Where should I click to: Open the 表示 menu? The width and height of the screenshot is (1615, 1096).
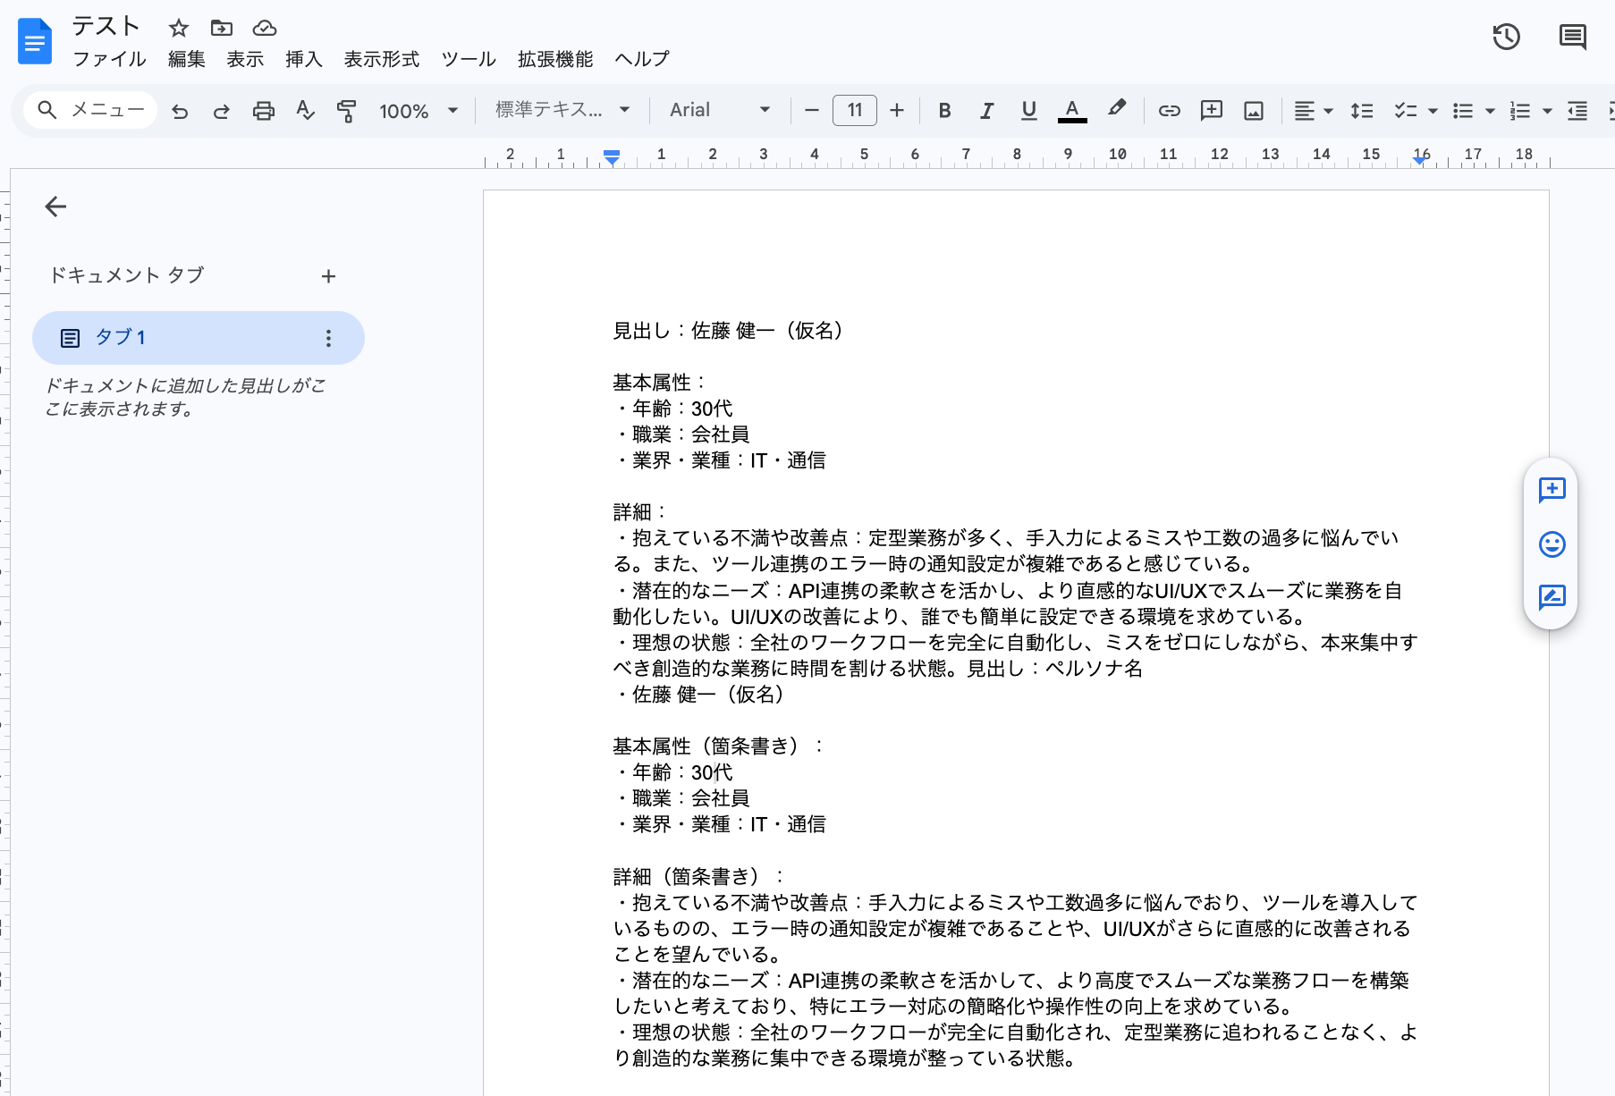coord(245,59)
